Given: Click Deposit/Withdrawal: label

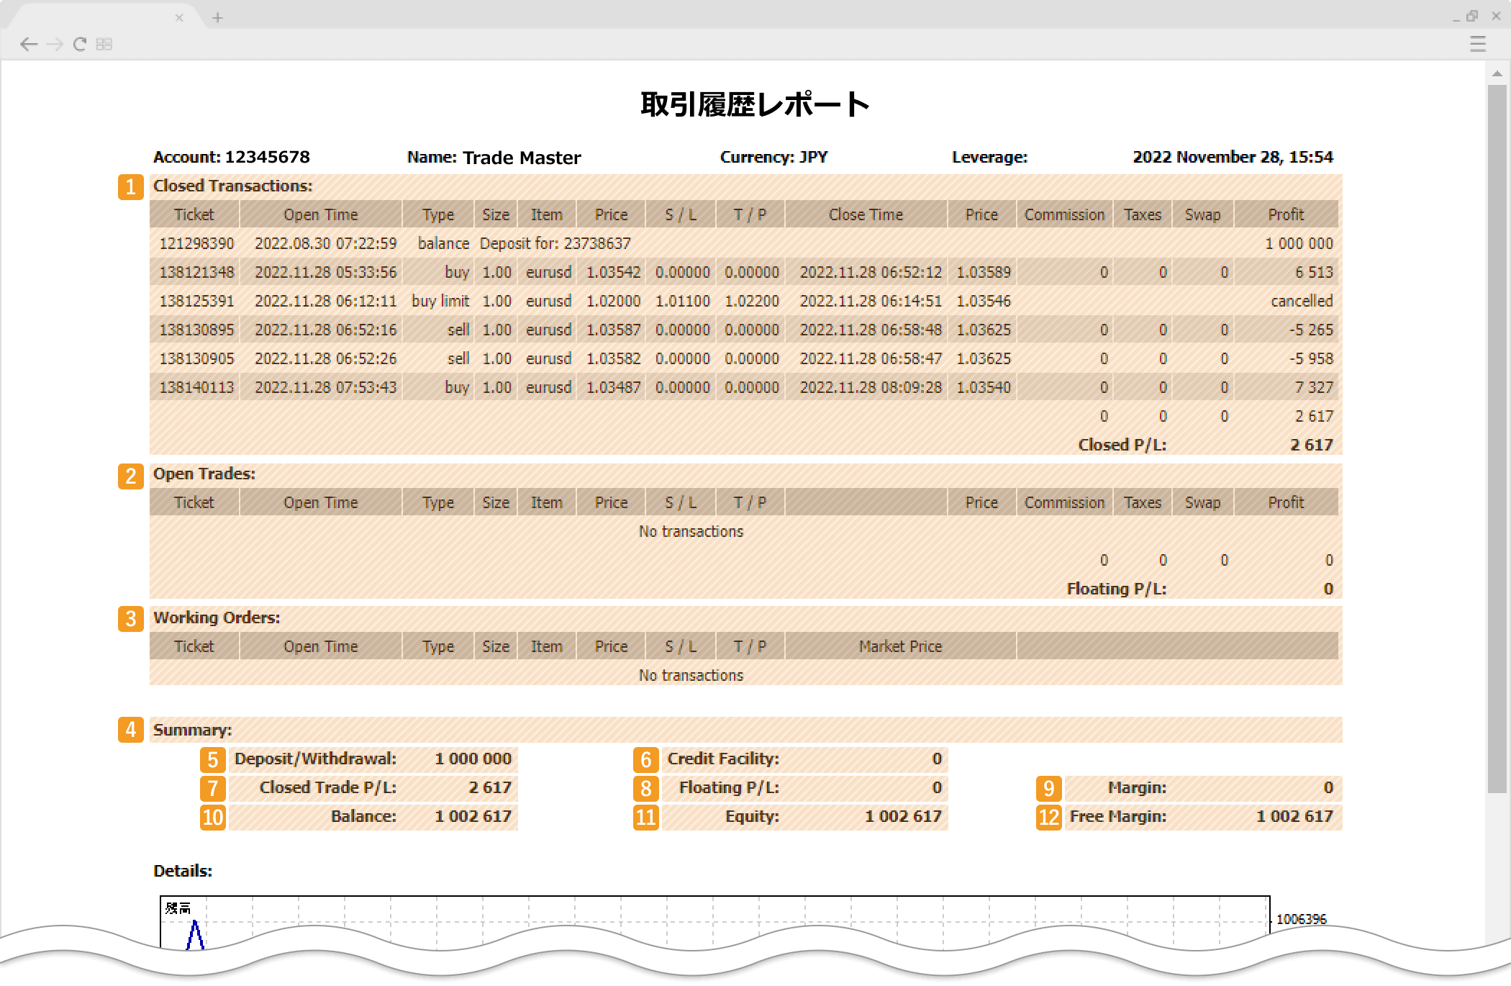Looking at the screenshot, I should click(x=315, y=759).
